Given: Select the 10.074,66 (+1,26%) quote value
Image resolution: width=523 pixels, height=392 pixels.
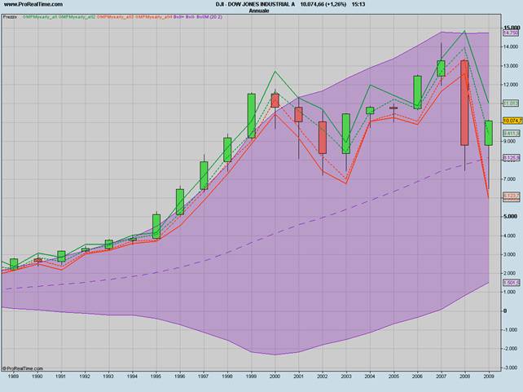Looking at the screenshot, I should point(323,4).
